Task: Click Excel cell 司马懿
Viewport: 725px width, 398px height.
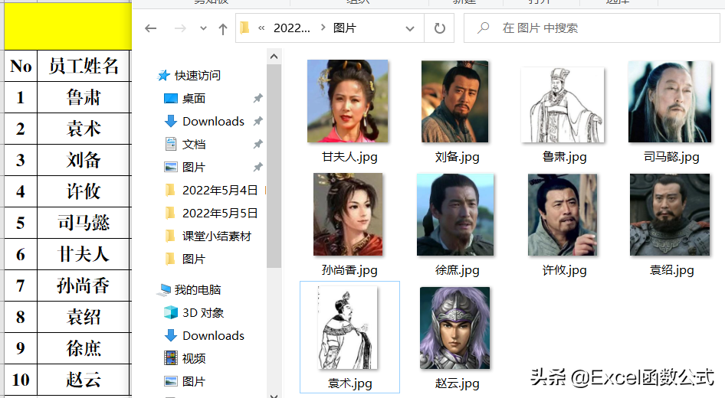Action: click(x=84, y=223)
